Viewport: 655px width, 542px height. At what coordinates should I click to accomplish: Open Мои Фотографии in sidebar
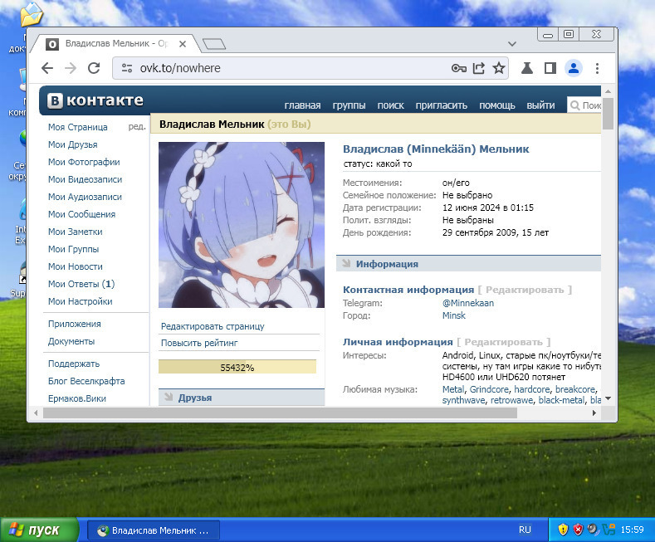coord(84,162)
